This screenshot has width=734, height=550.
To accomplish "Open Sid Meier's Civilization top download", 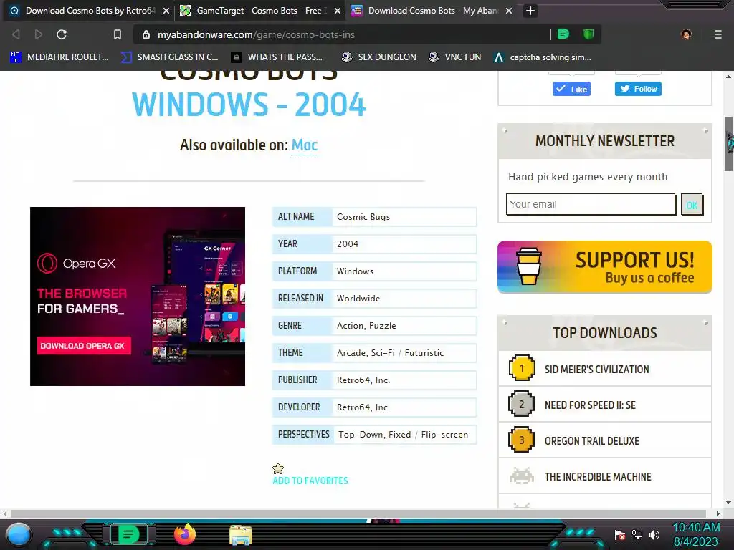I will pyautogui.click(x=597, y=369).
